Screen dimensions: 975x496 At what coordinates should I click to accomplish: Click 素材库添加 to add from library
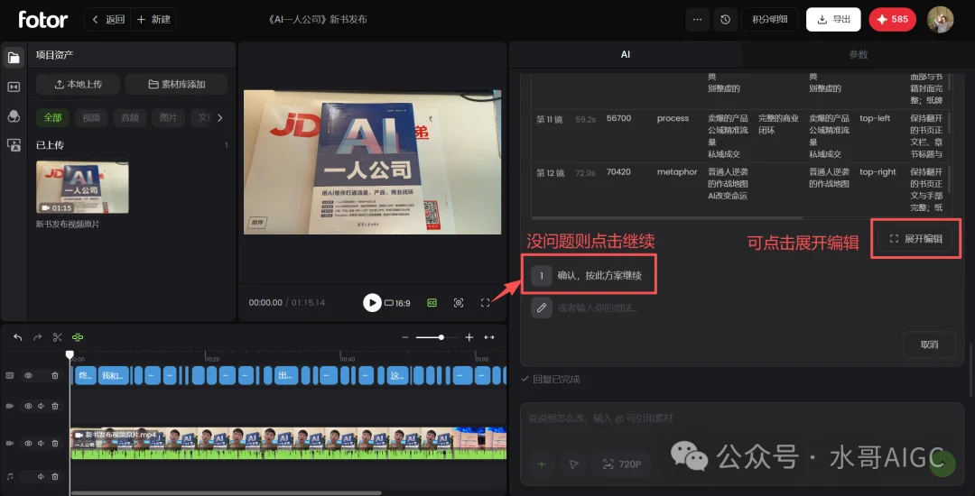pos(177,84)
